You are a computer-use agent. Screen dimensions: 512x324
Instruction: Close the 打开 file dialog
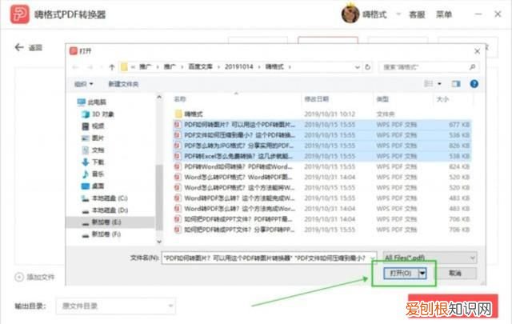[x=477, y=51]
